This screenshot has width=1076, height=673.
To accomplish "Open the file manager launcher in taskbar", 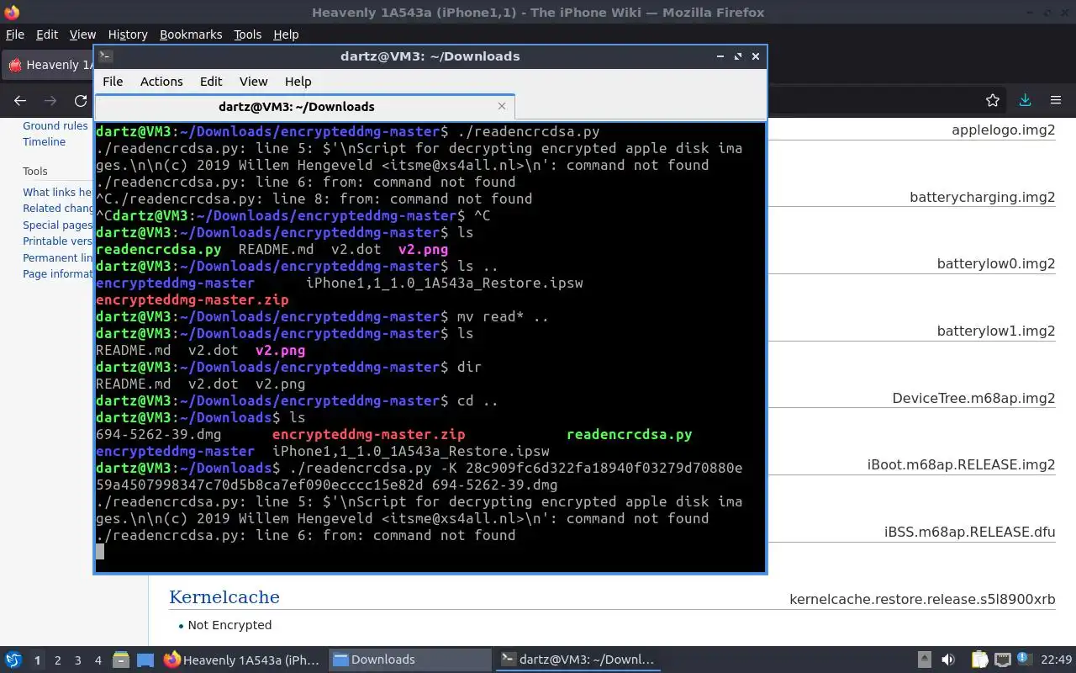I will point(120,660).
